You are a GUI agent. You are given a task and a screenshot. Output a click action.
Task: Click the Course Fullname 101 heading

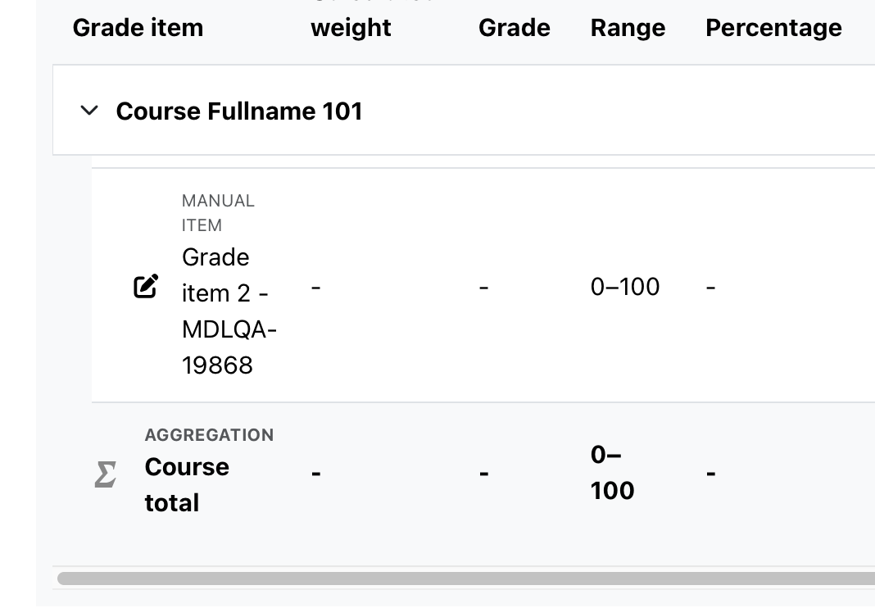[x=239, y=111]
